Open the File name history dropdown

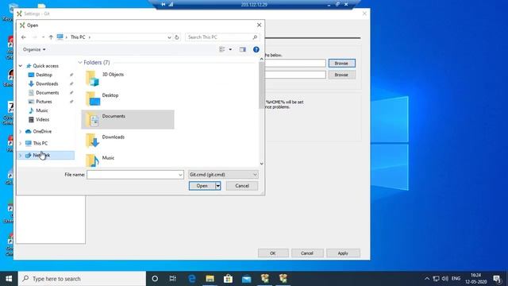(x=180, y=175)
